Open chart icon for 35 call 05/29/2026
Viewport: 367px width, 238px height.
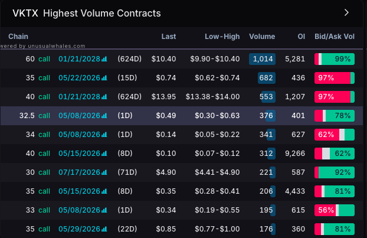point(104,229)
